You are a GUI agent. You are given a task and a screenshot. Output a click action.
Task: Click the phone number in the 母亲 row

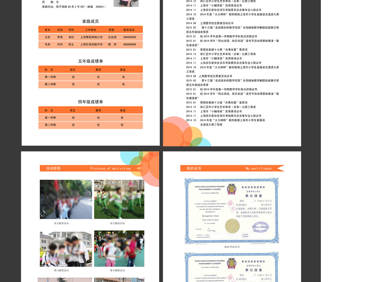(130, 44)
